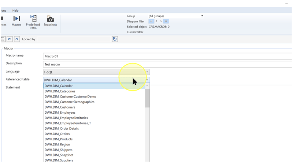Open the Macros tool
This screenshot has height=163, width=293.
tap(16, 21)
